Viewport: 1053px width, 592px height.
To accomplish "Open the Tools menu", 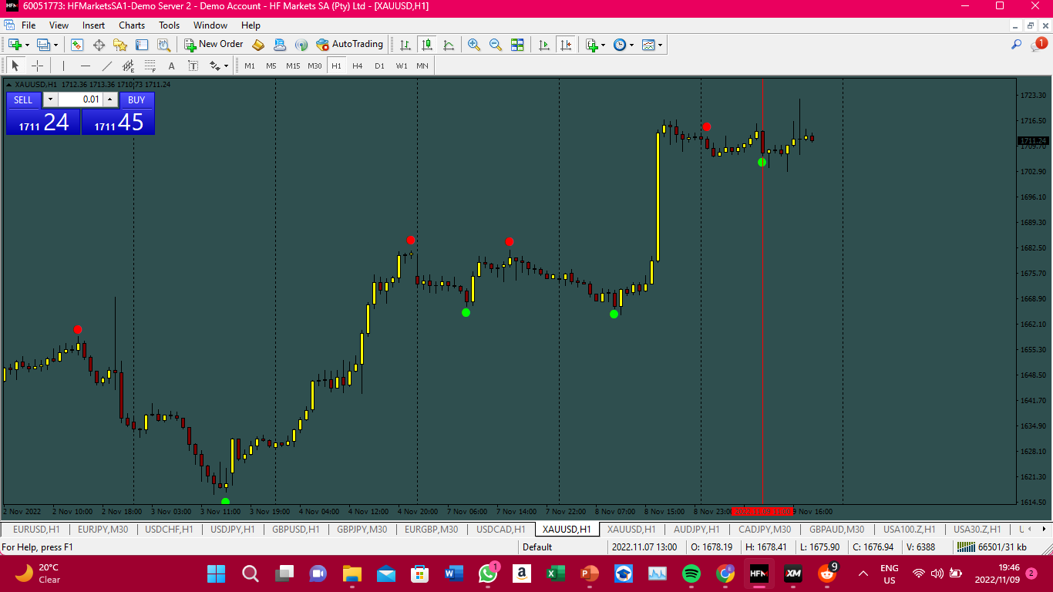I will click(170, 25).
